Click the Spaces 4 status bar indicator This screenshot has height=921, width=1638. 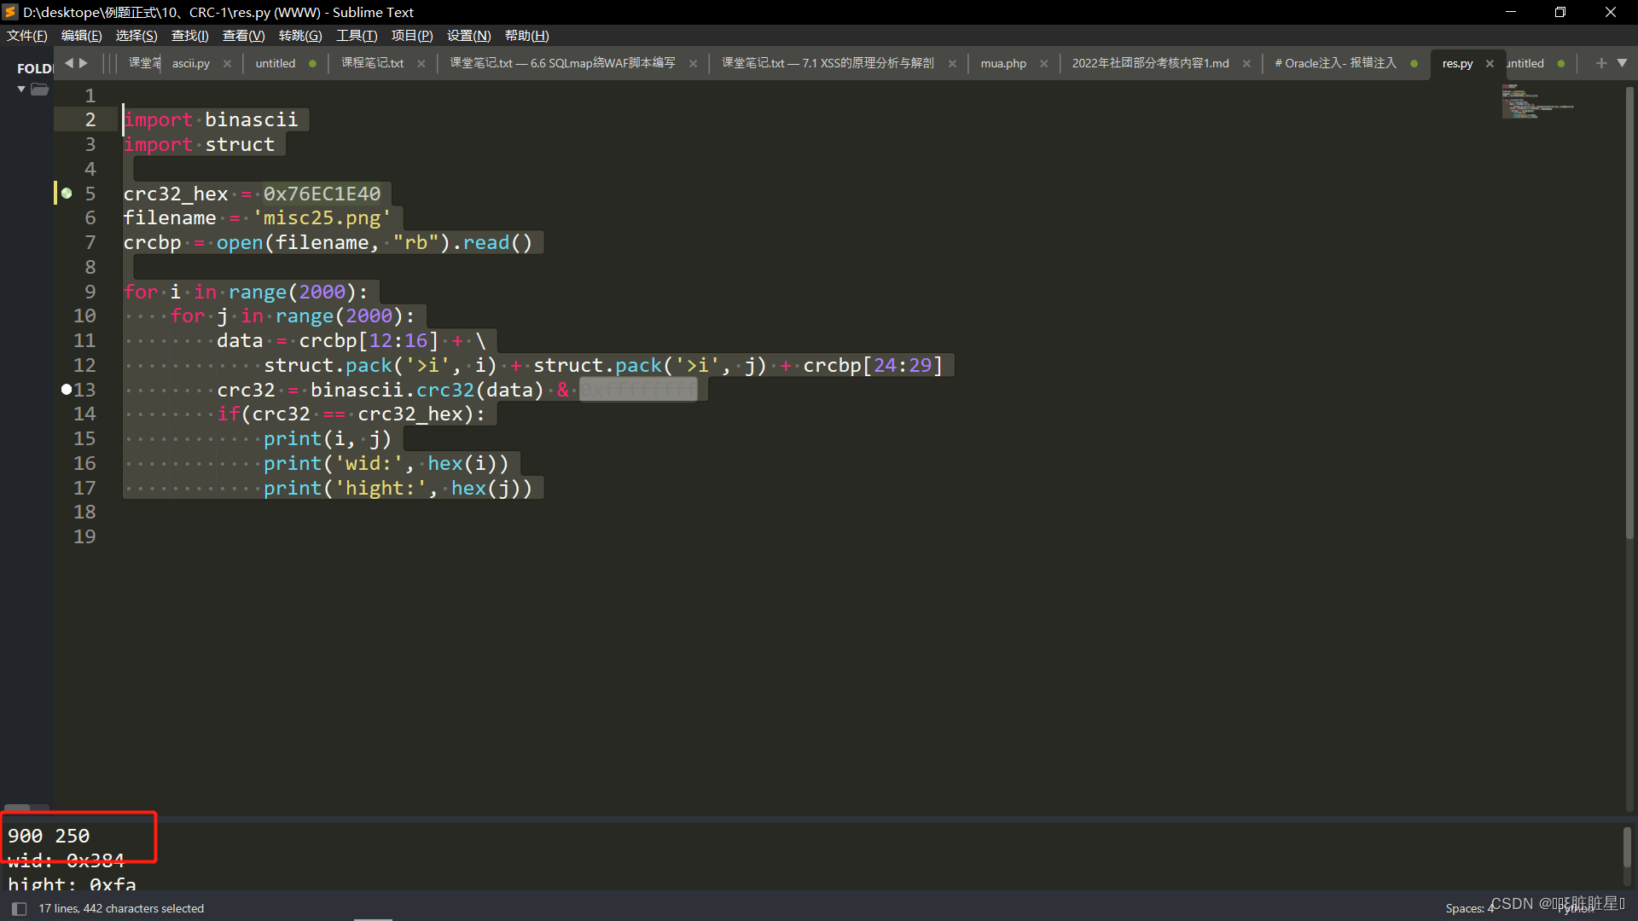[1469, 907]
